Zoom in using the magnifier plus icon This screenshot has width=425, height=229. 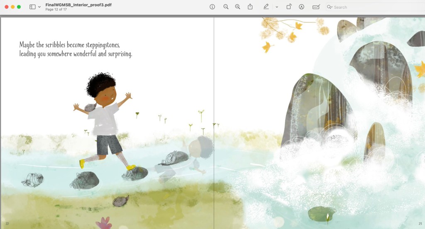tap(237, 7)
